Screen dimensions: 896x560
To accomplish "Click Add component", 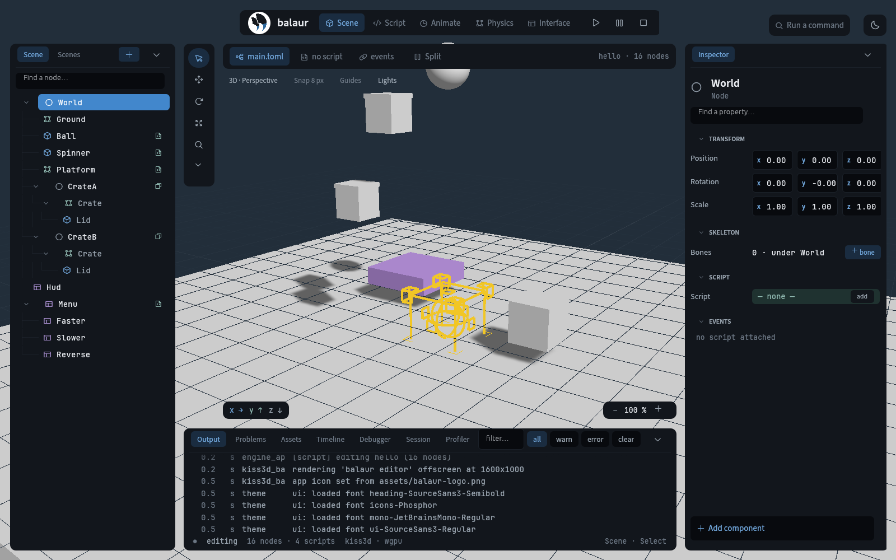I will [782, 528].
